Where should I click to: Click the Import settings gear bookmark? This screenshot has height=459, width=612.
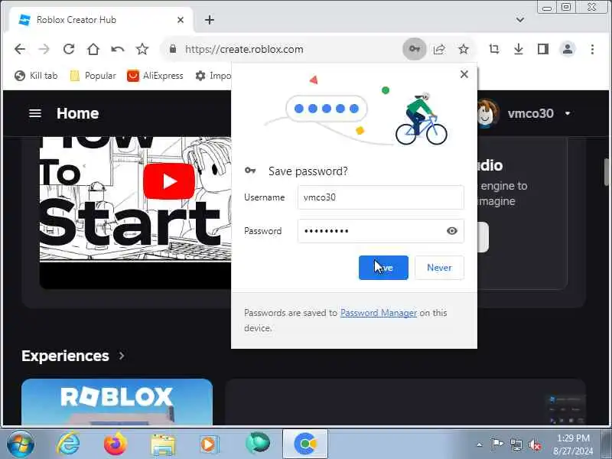pyautogui.click(x=213, y=75)
